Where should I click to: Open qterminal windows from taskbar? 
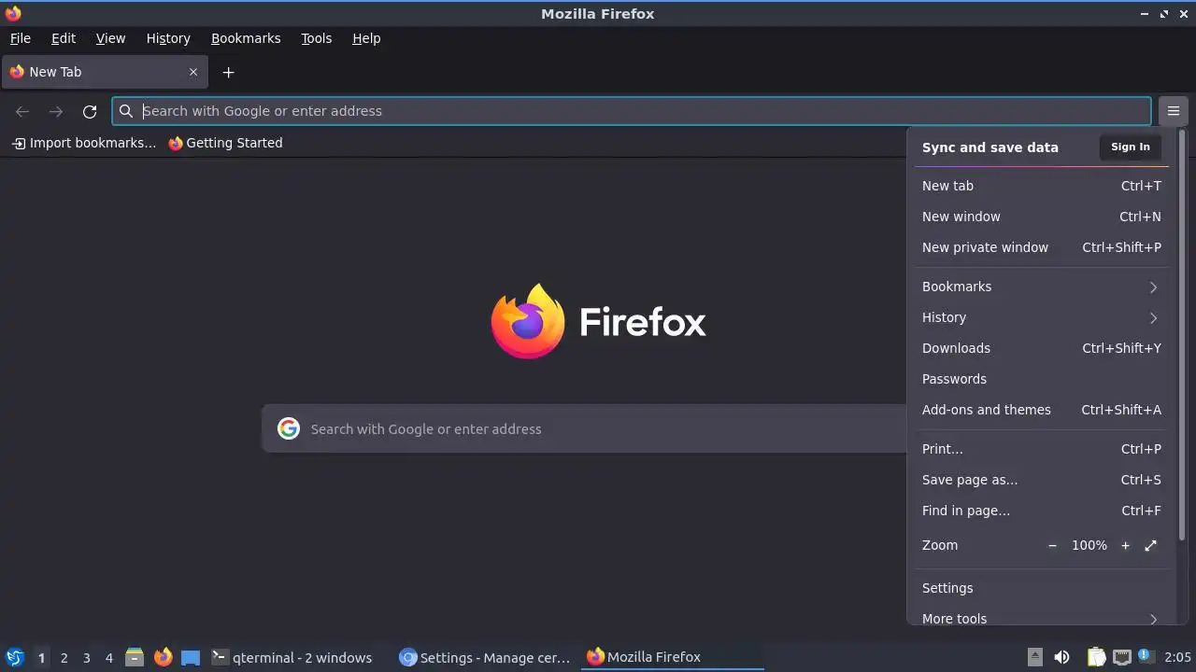(x=298, y=657)
